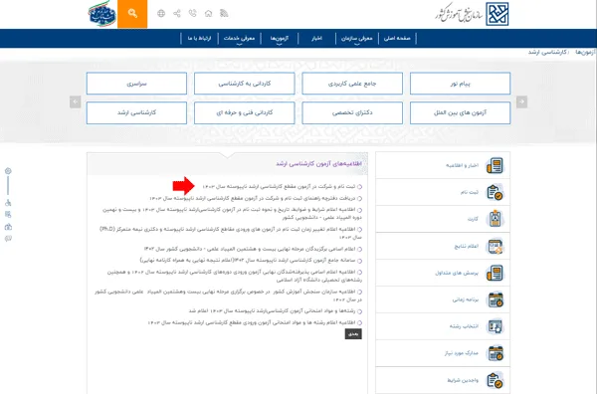Open مدارک مورد نیاز icon in sidebar
Viewport: 597px width, 394px height.
(x=496, y=353)
